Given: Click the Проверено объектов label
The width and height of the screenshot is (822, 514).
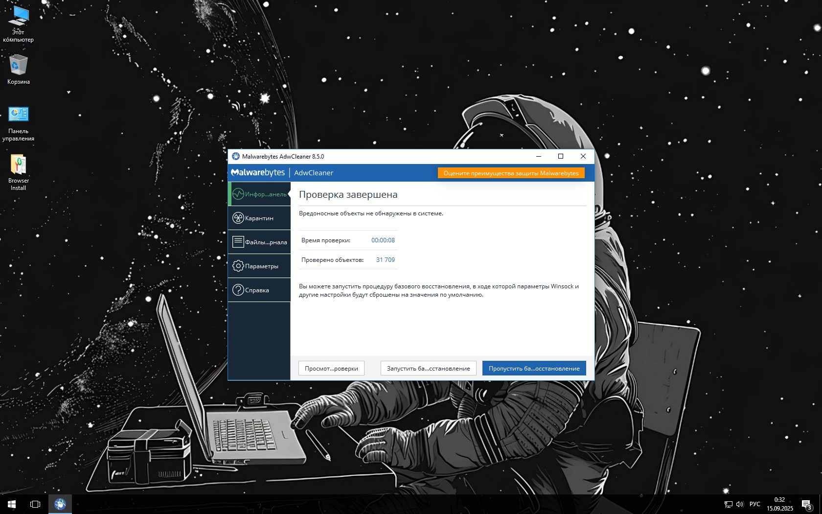Looking at the screenshot, I should pos(333,260).
